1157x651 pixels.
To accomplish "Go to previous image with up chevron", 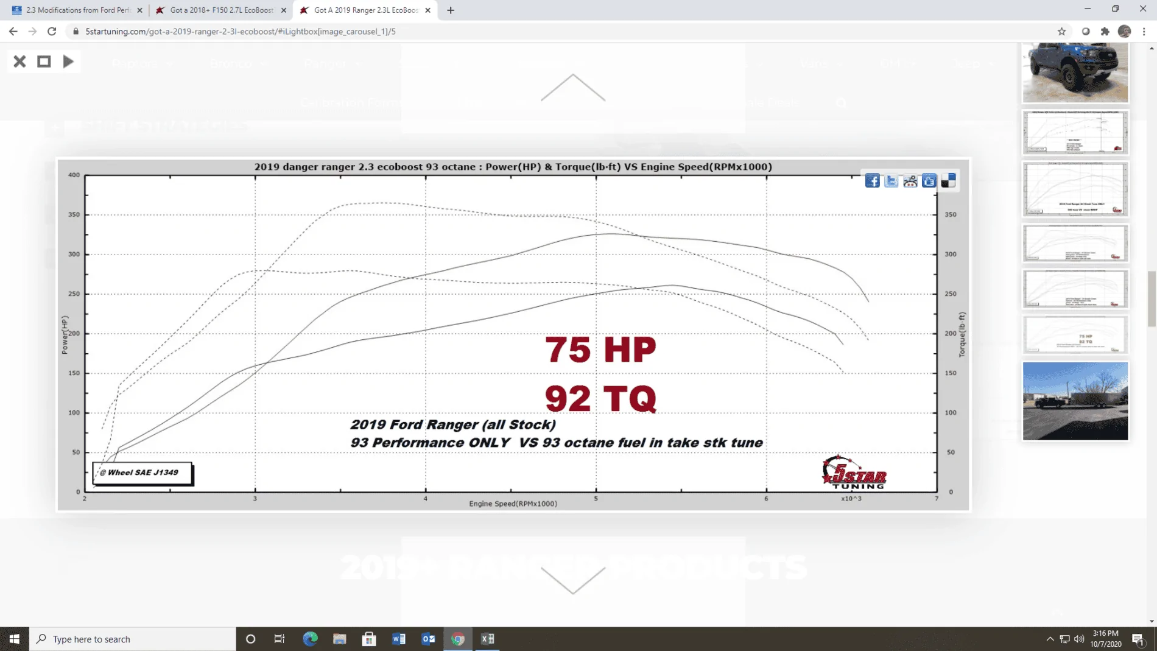I will tap(573, 88).
